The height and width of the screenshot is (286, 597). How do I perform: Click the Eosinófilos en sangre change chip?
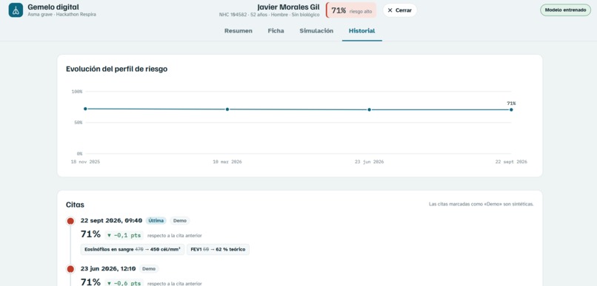[x=133, y=250]
